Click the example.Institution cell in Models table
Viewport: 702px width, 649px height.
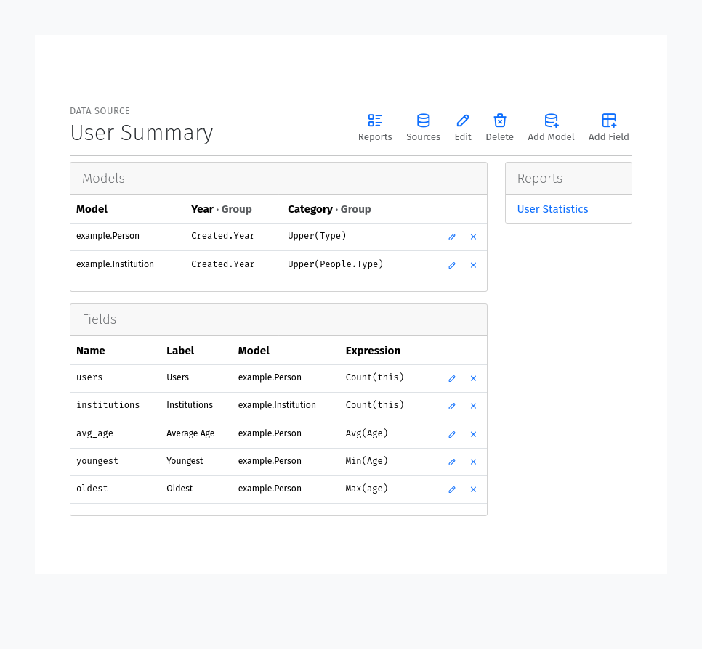(x=115, y=264)
